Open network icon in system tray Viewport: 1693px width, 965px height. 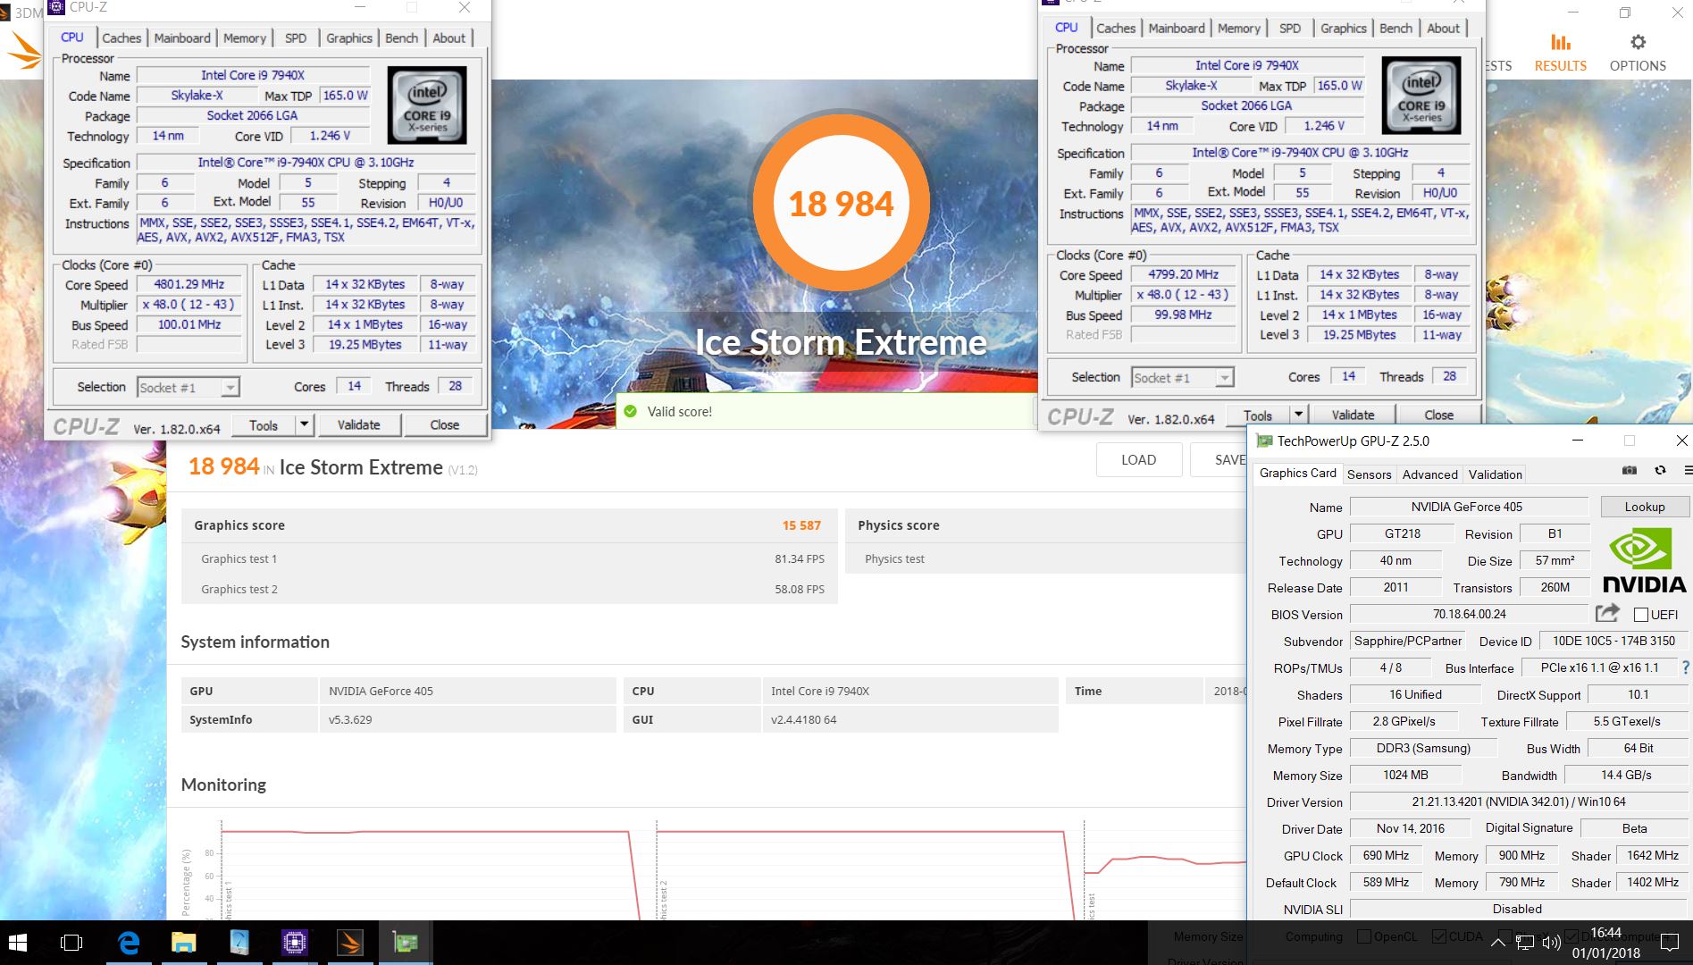click(1525, 943)
